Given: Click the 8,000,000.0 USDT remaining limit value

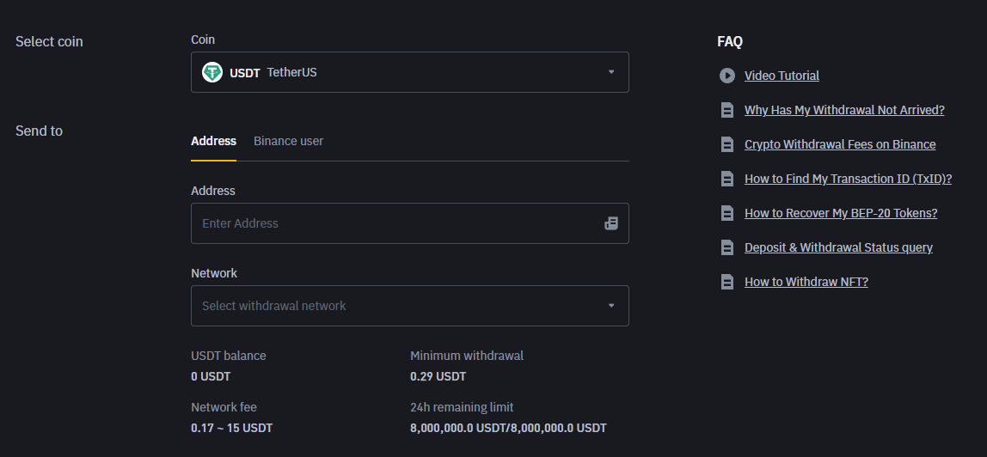Looking at the screenshot, I should pos(508,428).
